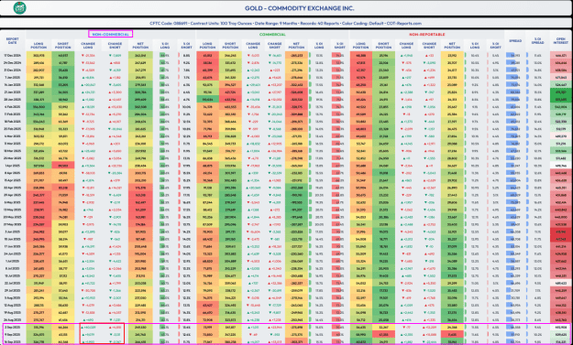Click Non-Reportable Long Position column header

pos(361,45)
